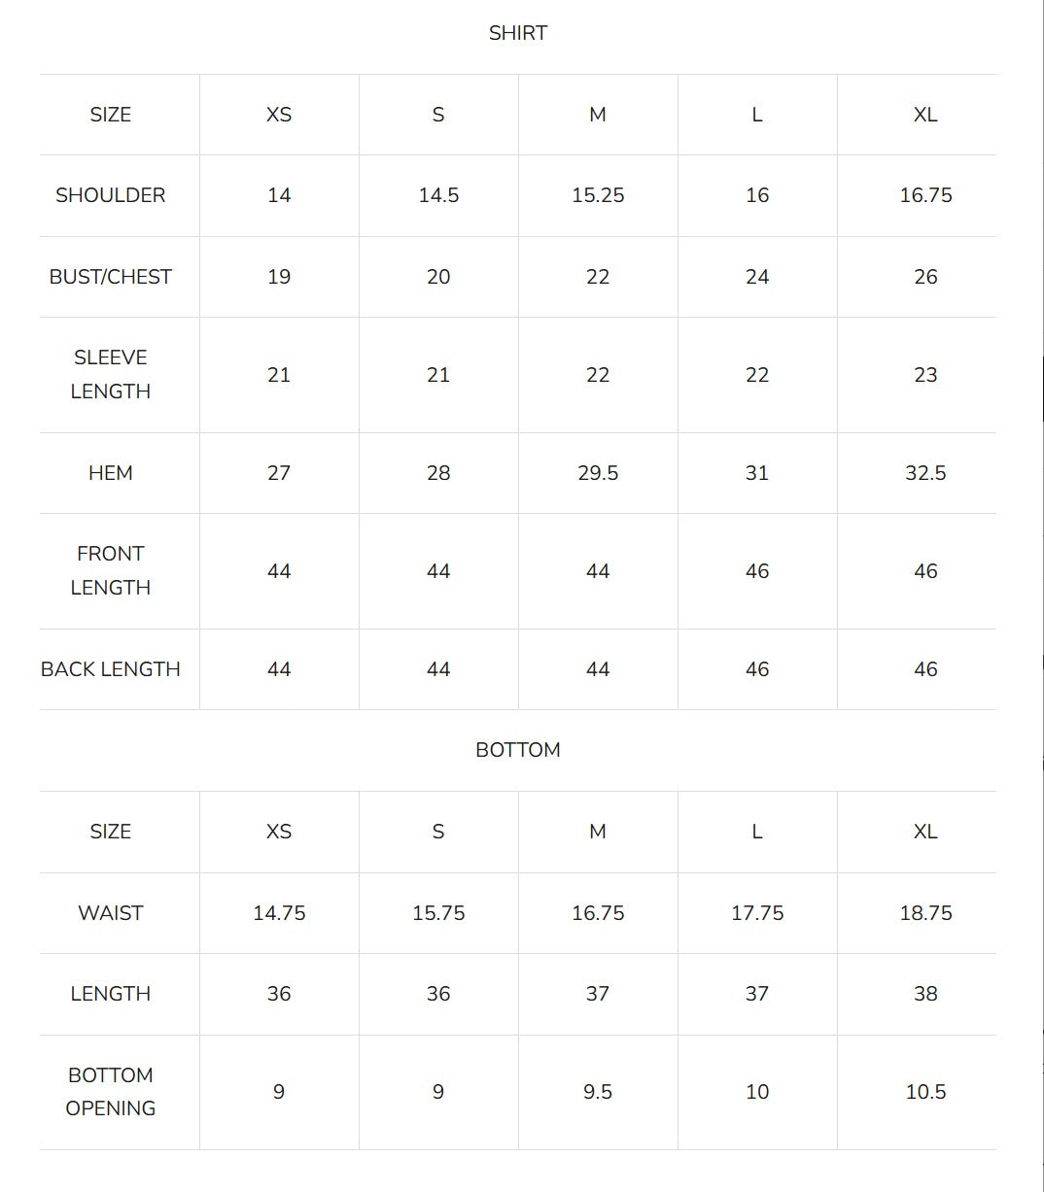The height and width of the screenshot is (1192, 1044).
Task: Click the SLEEVE LENGTH row label
Action: pos(111,374)
